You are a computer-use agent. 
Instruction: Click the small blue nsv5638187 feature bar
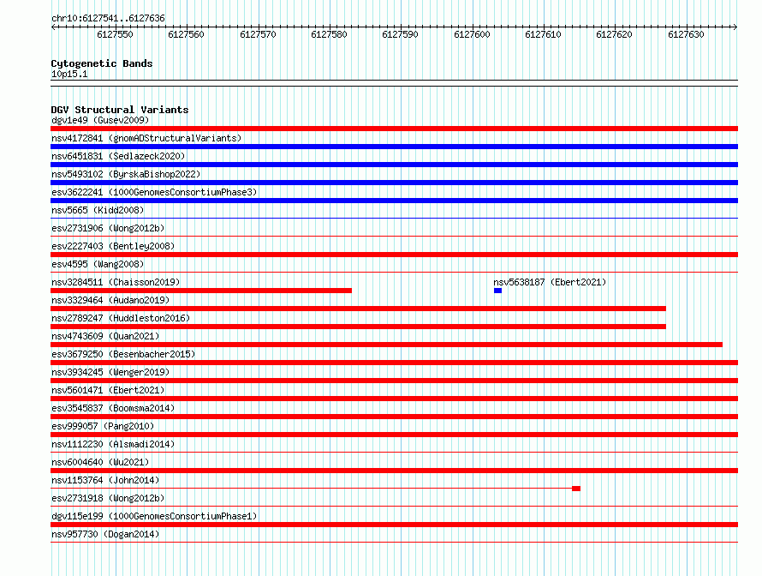(497, 291)
